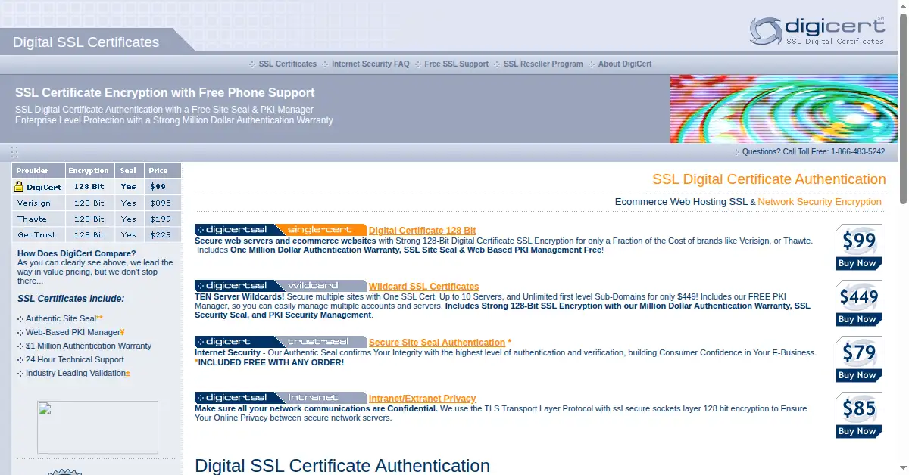The height and width of the screenshot is (475, 909).
Task: Click the digicert trust-seal banner image
Action: 280,342
